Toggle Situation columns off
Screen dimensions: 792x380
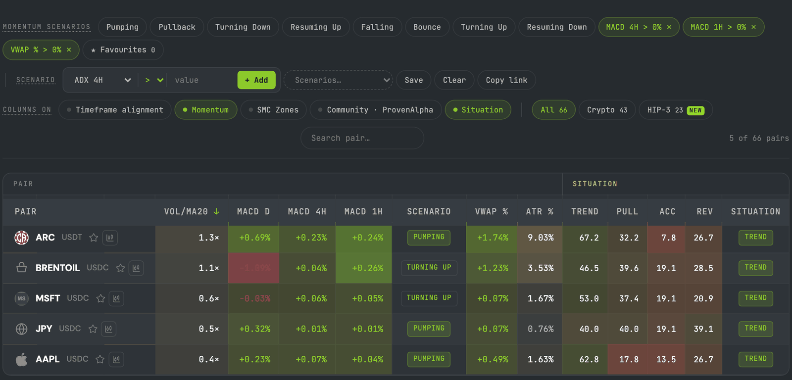pyautogui.click(x=478, y=110)
